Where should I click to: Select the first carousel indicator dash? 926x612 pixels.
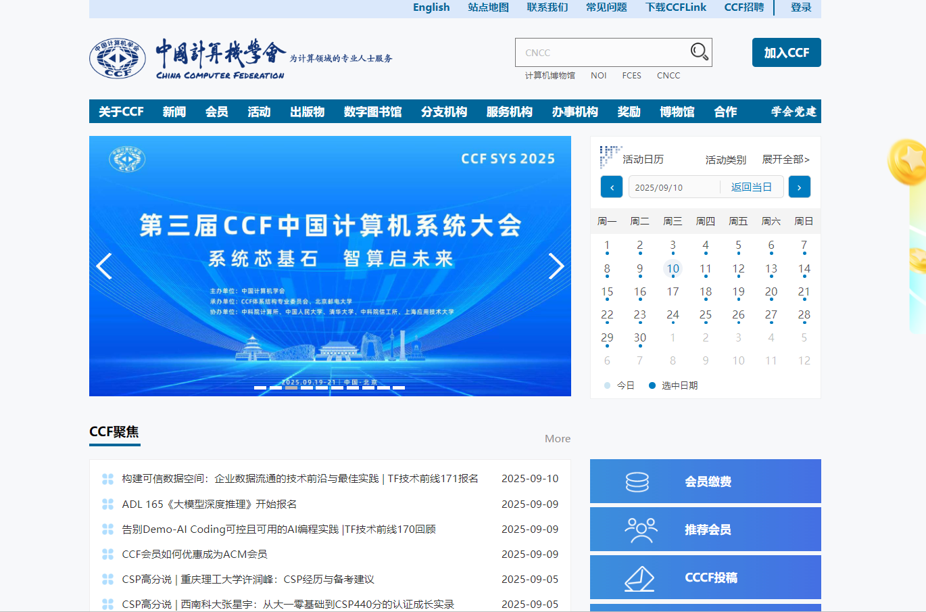click(260, 387)
